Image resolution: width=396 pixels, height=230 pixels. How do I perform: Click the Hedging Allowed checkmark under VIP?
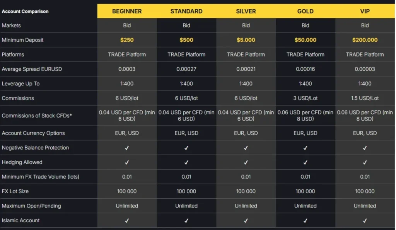pyautogui.click(x=365, y=162)
